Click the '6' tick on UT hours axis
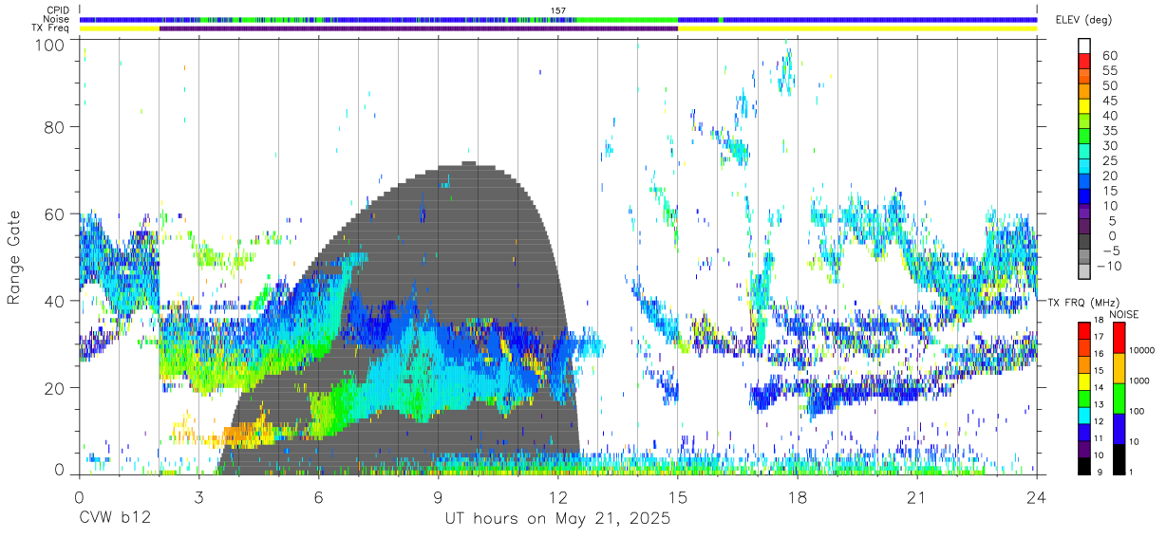Screen dimensions: 1166x538 (319, 497)
